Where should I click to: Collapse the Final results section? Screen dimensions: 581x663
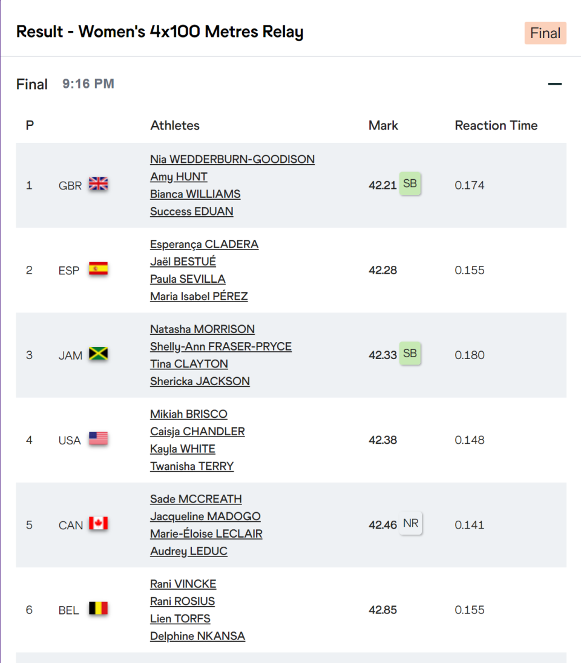(x=554, y=84)
